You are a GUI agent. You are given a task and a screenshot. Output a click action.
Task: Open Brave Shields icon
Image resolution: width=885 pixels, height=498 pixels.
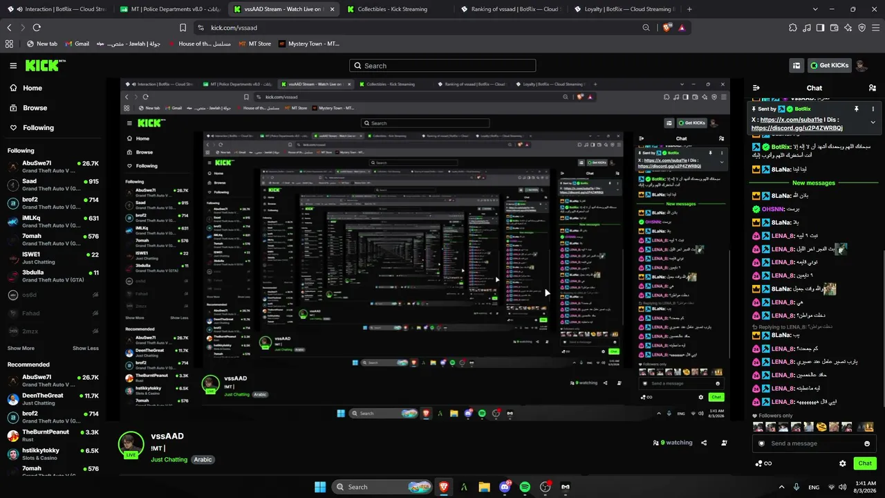tap(667, 28)
